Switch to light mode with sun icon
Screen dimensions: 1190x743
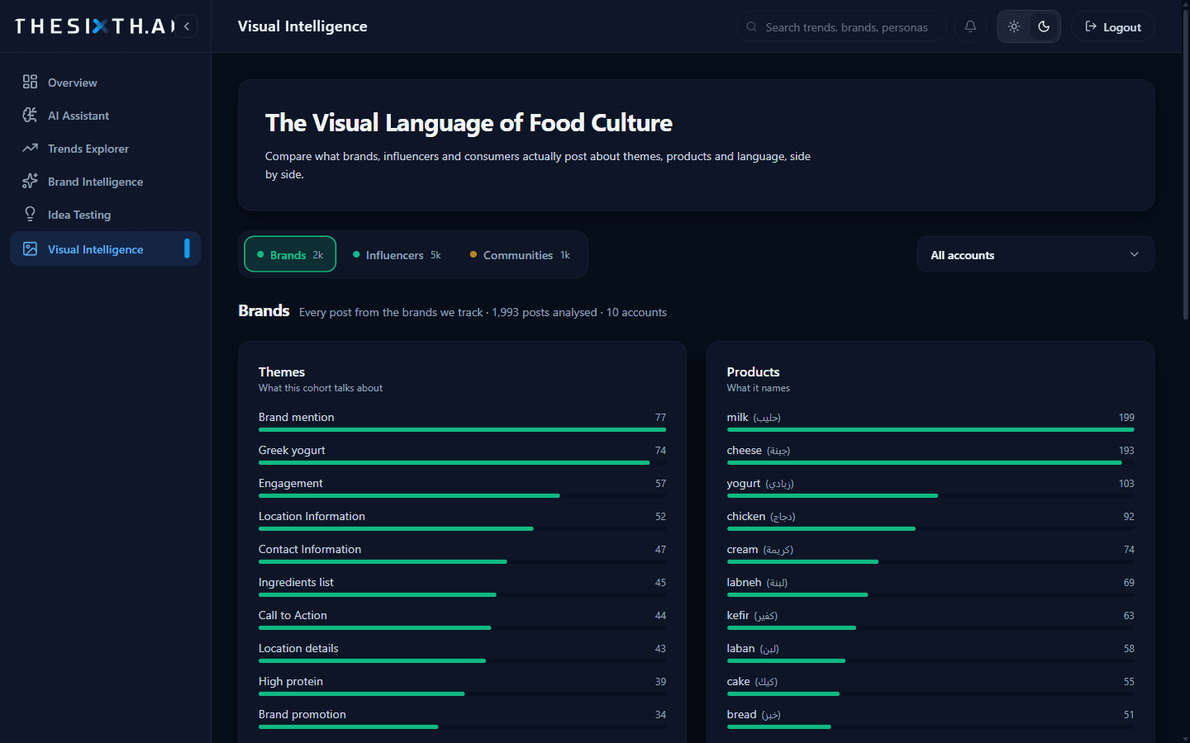click(1014, 26)
